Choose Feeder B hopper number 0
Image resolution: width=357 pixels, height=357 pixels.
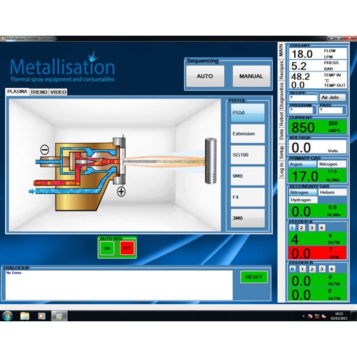point(293,269)
